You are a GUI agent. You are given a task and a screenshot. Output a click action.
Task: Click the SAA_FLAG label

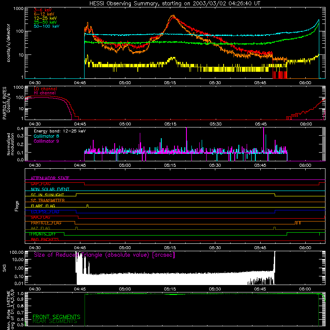[x=40, y=217]
